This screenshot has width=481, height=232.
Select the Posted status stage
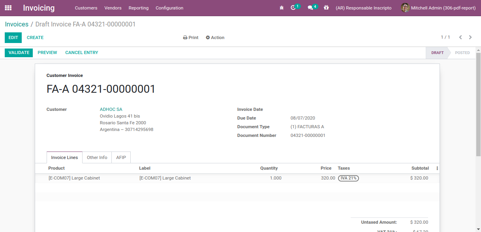click(462, 53)
